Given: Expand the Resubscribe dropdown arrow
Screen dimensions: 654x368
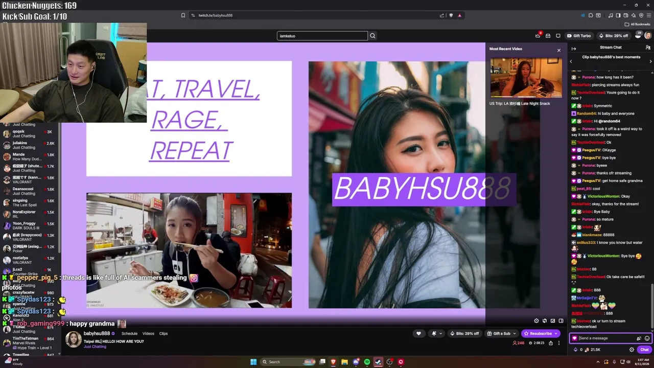Looking at the screenshot, I should pos(556,334).
